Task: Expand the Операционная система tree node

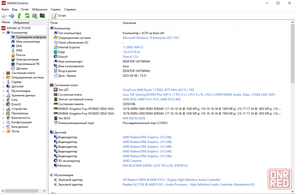Action: pos(3,78)
